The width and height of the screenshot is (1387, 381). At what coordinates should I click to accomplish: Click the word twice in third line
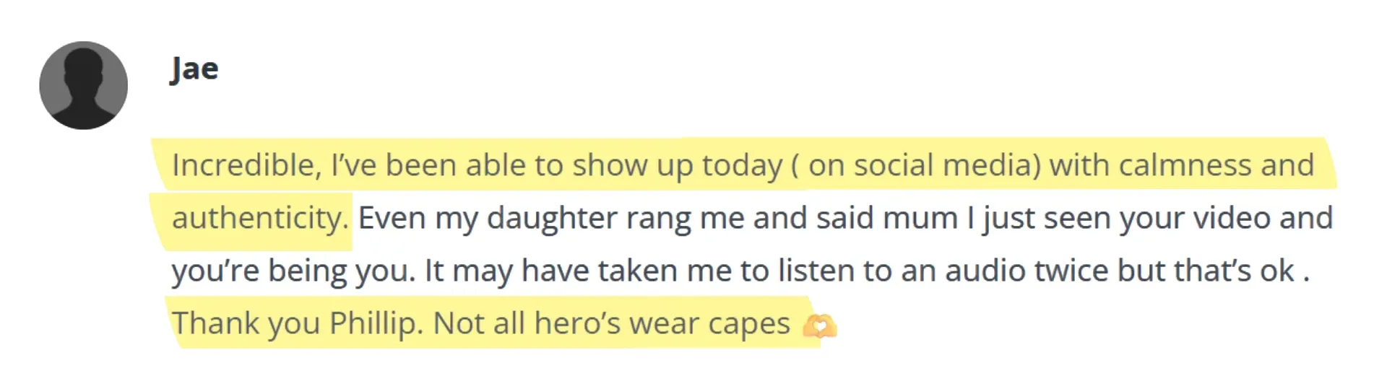[x=1071, y=271]
